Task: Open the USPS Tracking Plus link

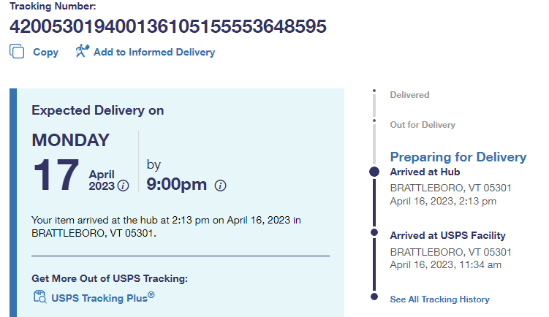Action: coord(102,297)
